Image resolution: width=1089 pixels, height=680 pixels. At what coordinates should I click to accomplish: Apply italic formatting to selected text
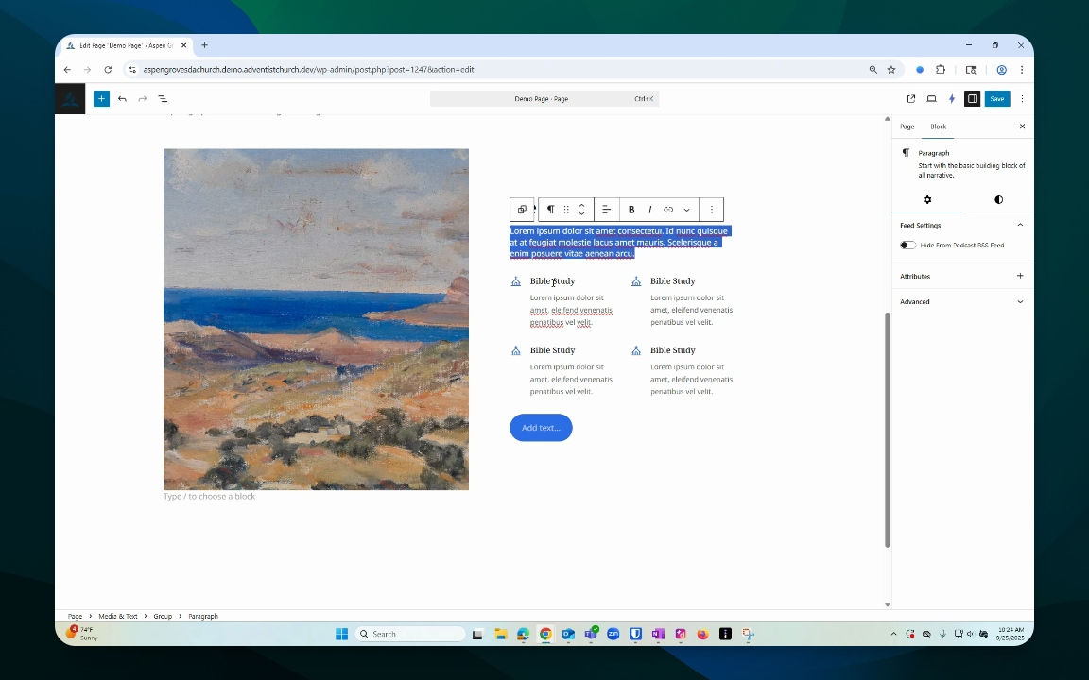[x=650, y=210]
